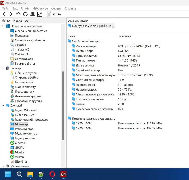
Task: Collapse the Дисплей tree group
Action: tap(3, 105)
